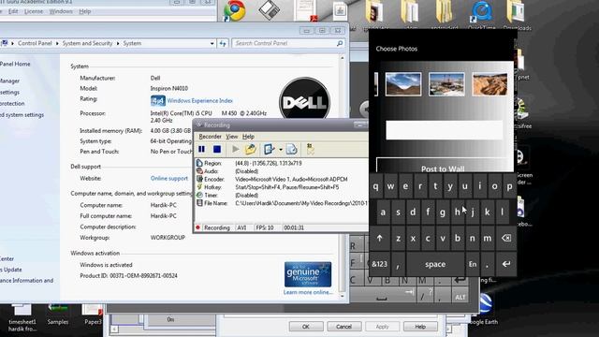Screen dimensions: 599x337
Task: Expand the address bar history dropdown
Action: pyautogui.click(x=212, y=44)
